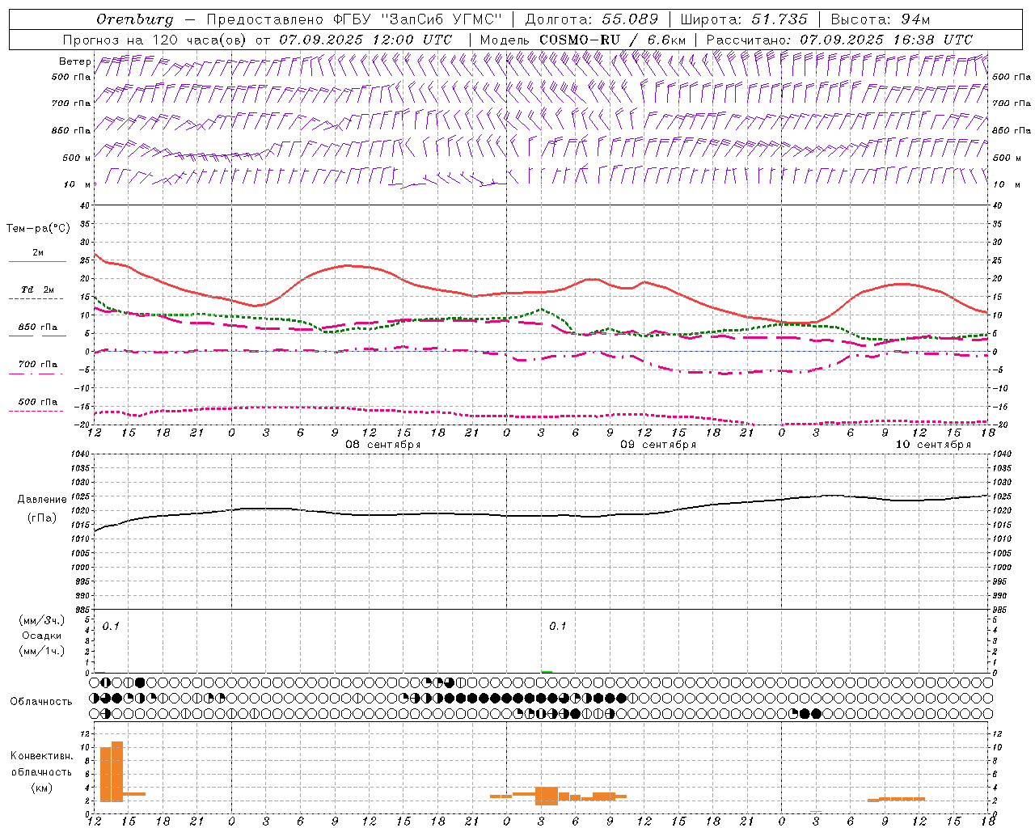1035x828 pixels.
Task: Click the "08 сентября" date label
Action: (x=382, y=445)
